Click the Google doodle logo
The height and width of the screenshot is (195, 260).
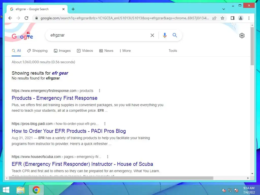pyautogui.click(x=22, y=36)
